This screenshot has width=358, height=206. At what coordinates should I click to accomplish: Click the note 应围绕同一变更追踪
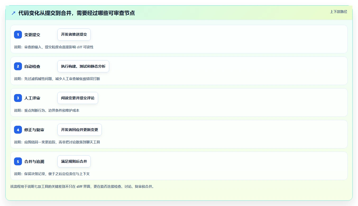[57, 142]
